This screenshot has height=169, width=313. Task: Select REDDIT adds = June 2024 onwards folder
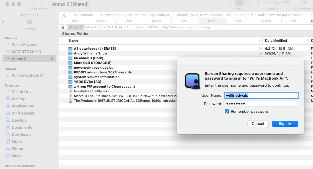pyautogui.click(x=103, y=72)
